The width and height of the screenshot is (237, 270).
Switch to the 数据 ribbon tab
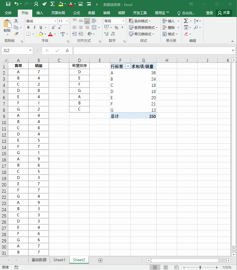pyautogui.click(x=91, y=13)
